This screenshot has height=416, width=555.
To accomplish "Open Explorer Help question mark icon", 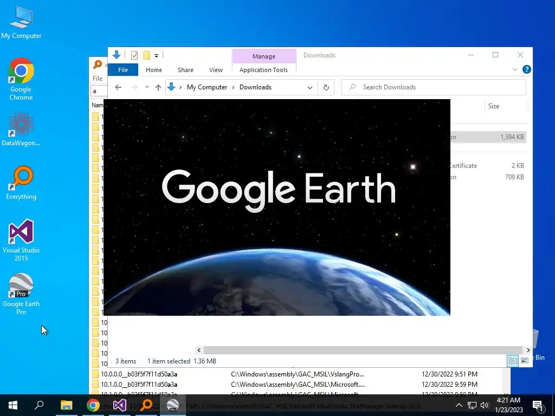I will (527, 69).
